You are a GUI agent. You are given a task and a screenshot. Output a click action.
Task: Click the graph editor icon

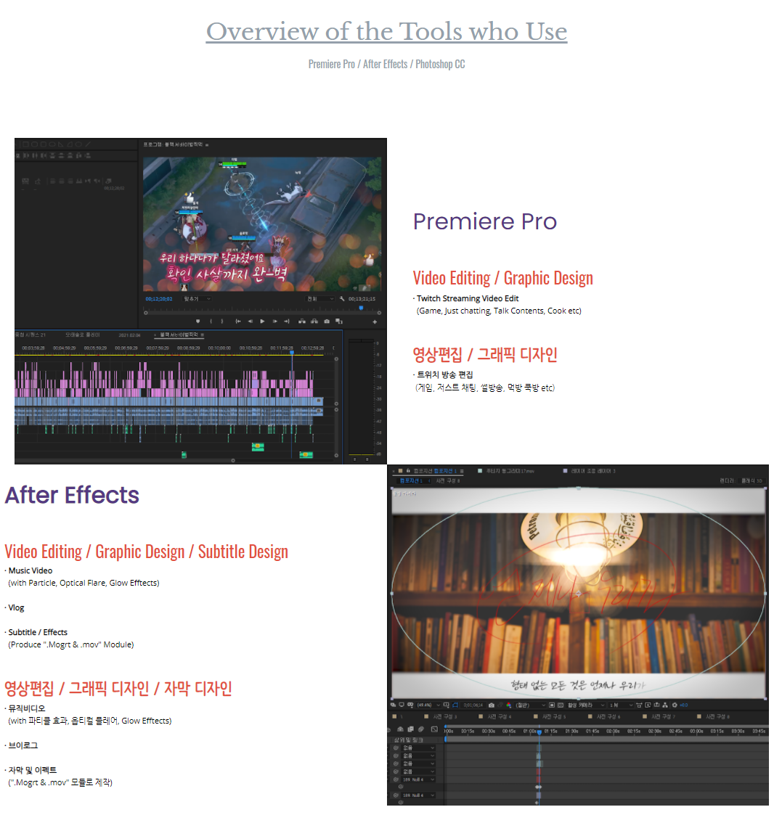pos(434,729)
